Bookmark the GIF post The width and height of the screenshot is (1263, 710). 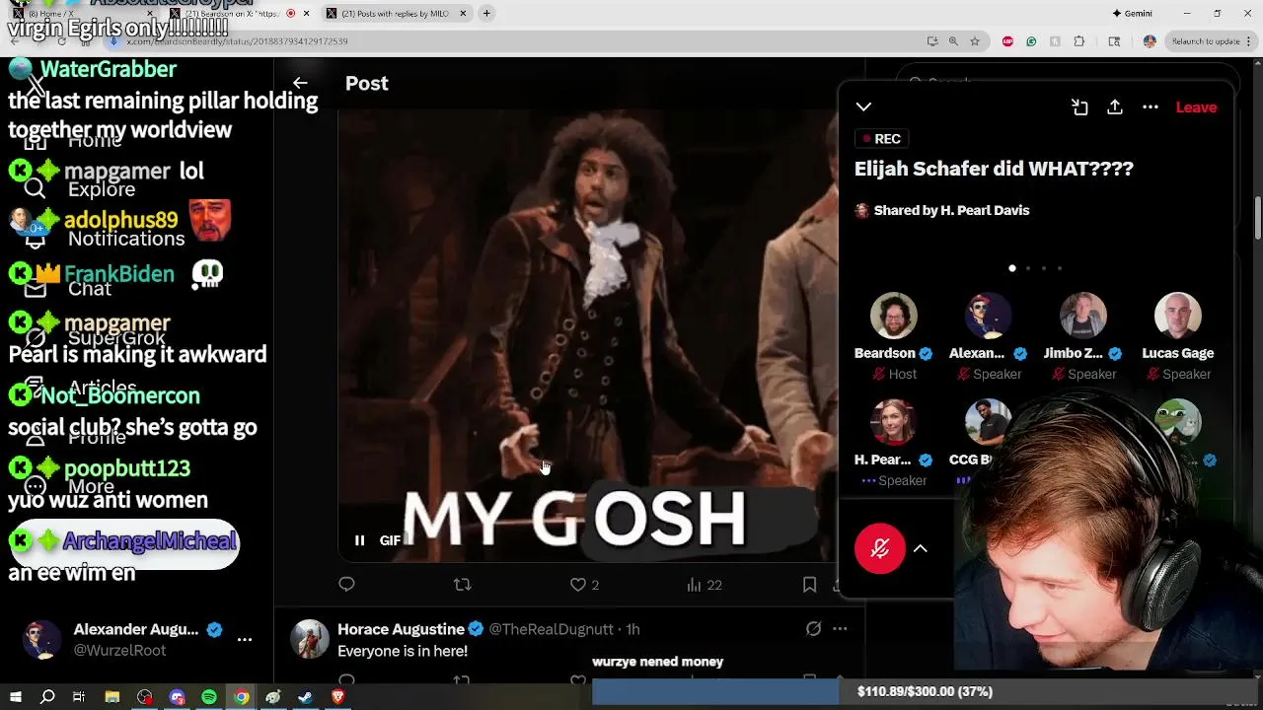(x=809, y=585)
